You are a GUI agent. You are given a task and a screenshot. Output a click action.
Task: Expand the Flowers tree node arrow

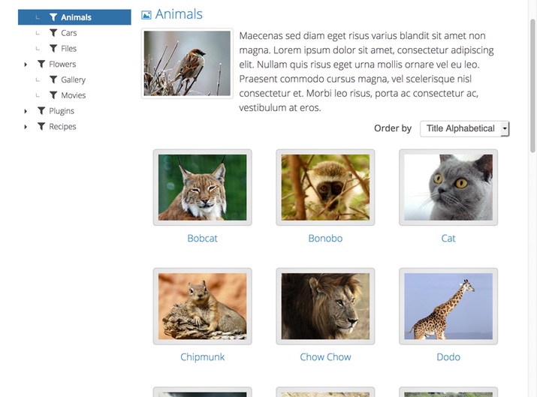tap(26, 65)
